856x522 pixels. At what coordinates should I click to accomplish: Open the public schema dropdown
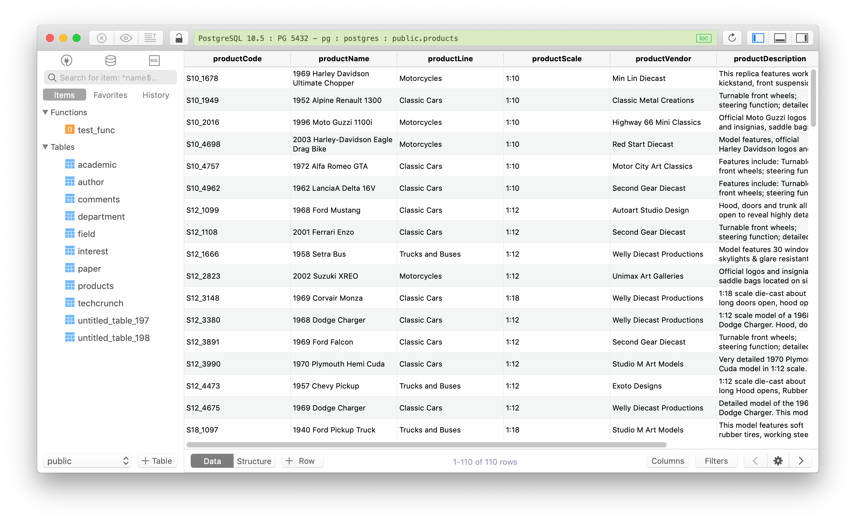(x=87, y=461)
